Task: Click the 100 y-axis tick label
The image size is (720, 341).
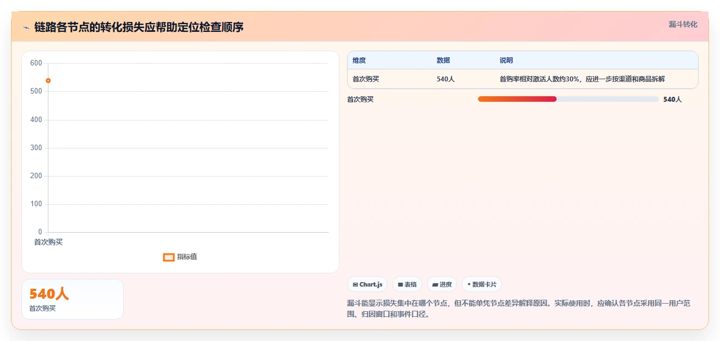Action: click(36, 204)
